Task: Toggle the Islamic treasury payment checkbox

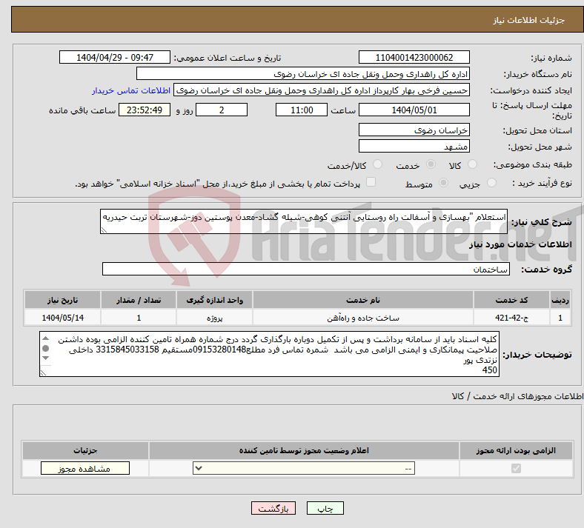Action: [371, 182]
